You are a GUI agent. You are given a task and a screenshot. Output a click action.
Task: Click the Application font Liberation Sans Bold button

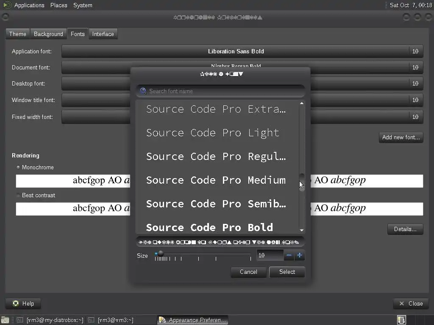pos(236,51)
